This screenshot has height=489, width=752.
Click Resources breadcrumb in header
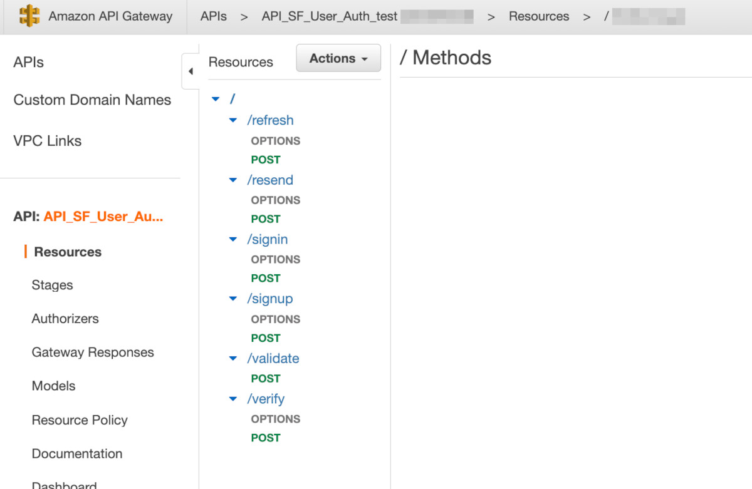(539, 16)
